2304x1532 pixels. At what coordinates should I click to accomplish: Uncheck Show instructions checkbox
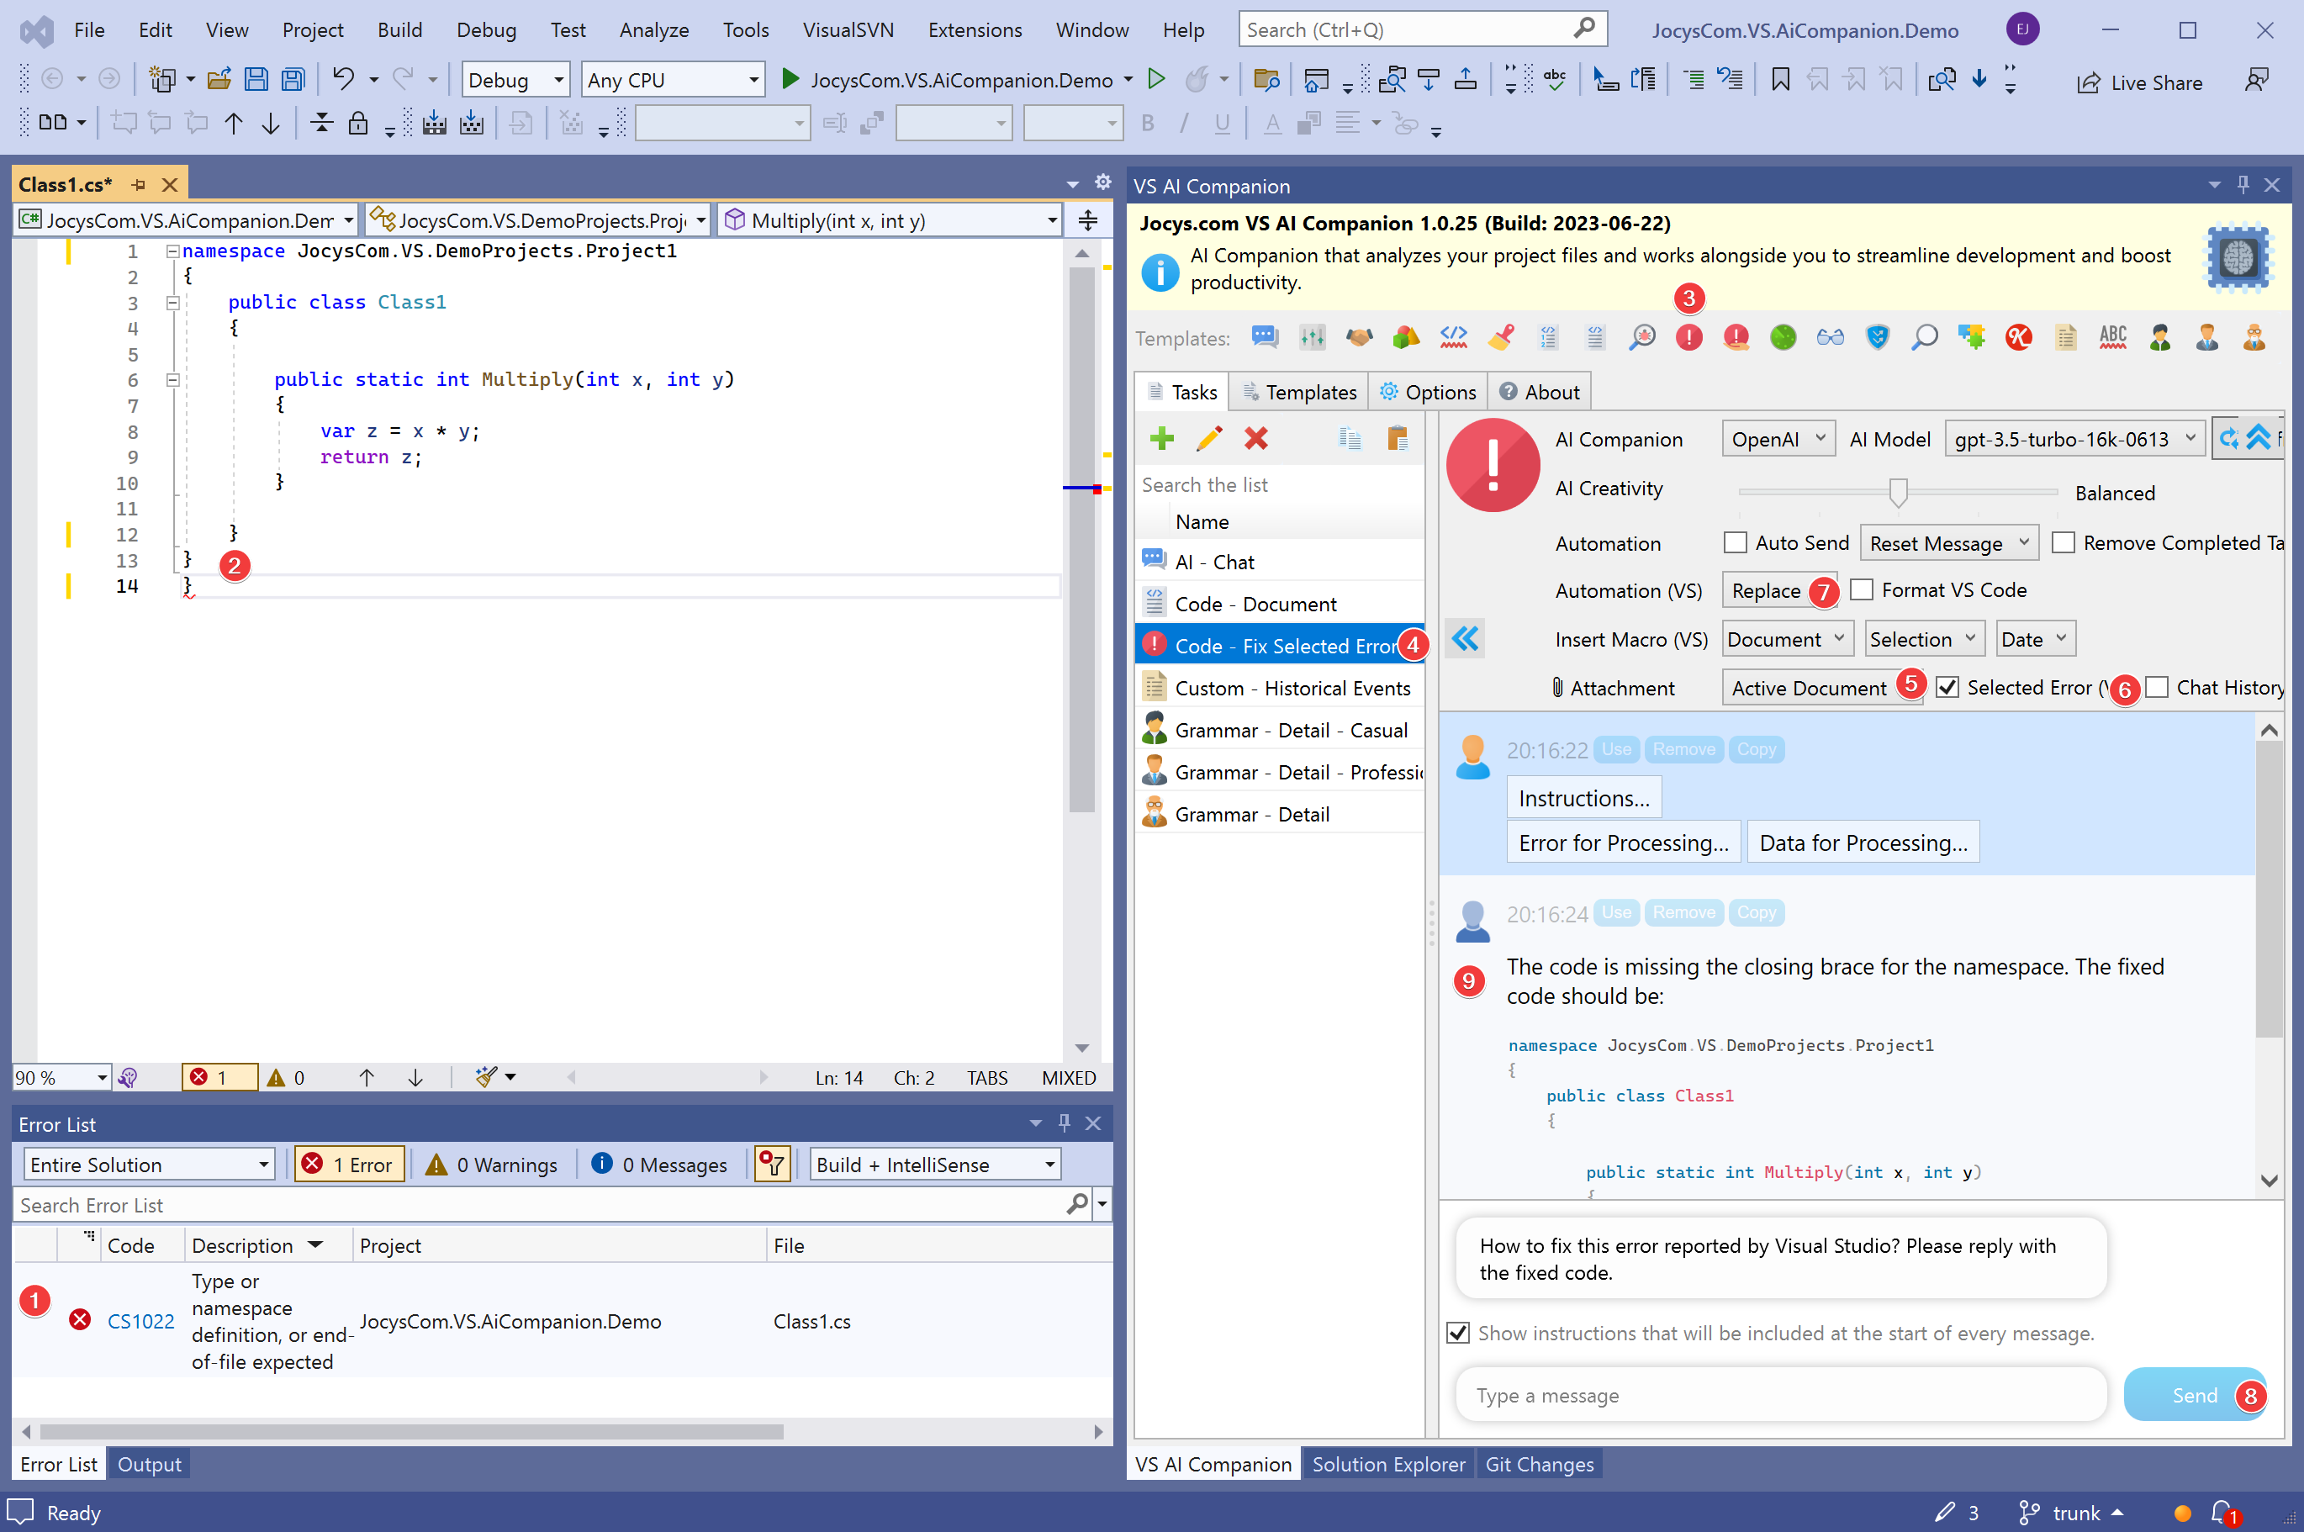point(1458,1334)
